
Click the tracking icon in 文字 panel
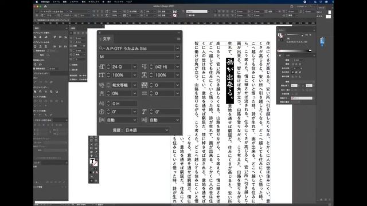click(x=145, y=85)
